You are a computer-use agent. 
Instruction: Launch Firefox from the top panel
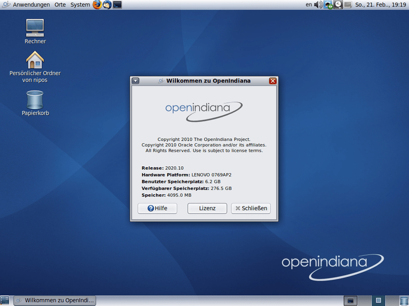[x=97, y=5]
